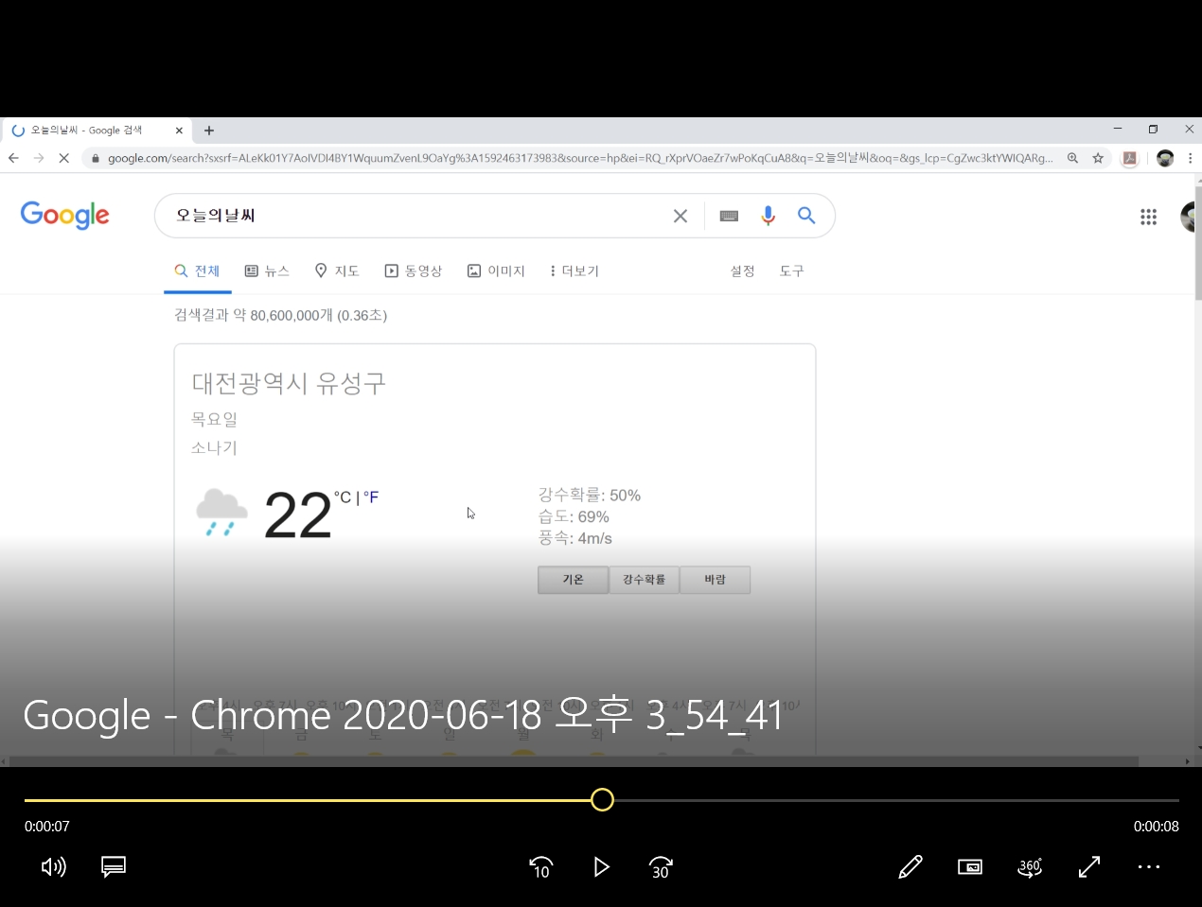Go forward in Chrome

[39, 158]
